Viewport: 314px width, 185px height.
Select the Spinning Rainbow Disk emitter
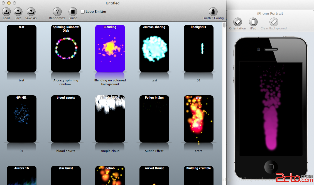66,48
